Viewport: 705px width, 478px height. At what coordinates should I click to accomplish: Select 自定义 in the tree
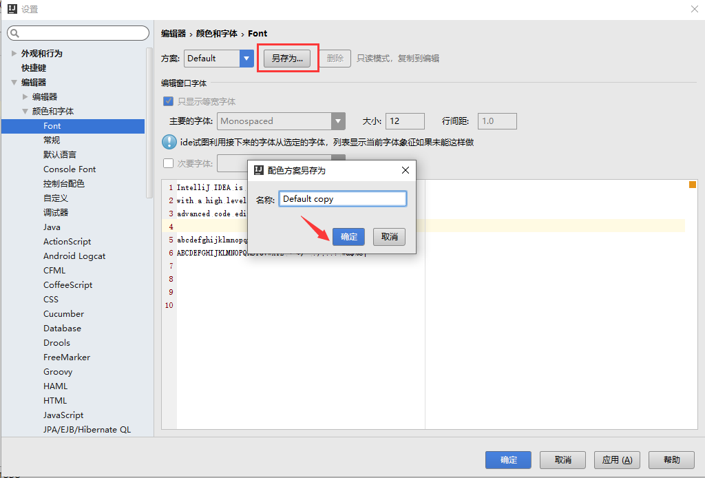[56, 198]
